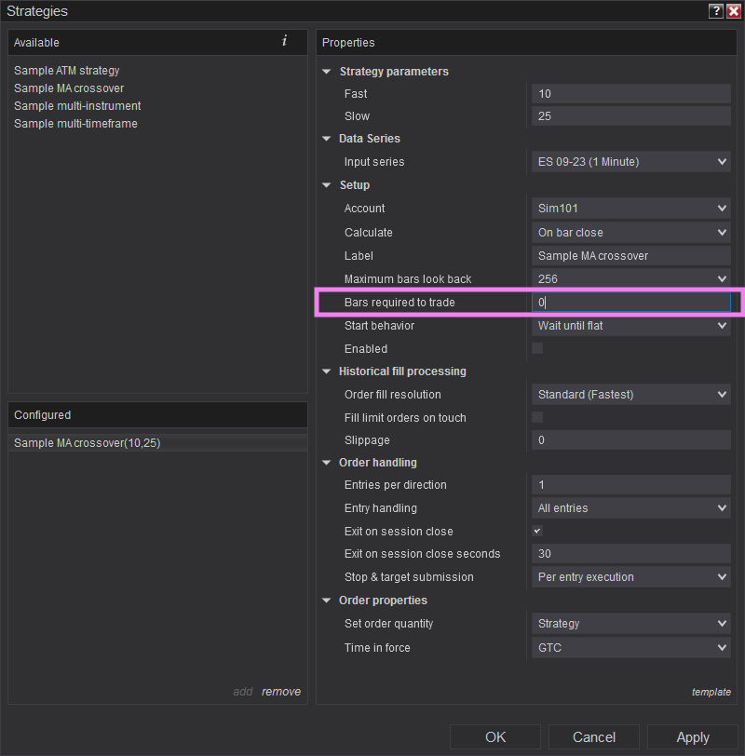The image size is (745, 756).
Task: Uncheck Exit on session close
Action: (x=537, y=531)
